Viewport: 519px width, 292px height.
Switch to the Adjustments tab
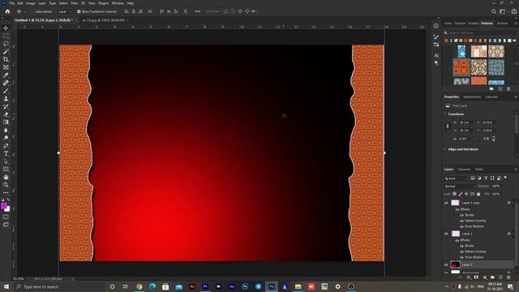(x=472, y=97)
